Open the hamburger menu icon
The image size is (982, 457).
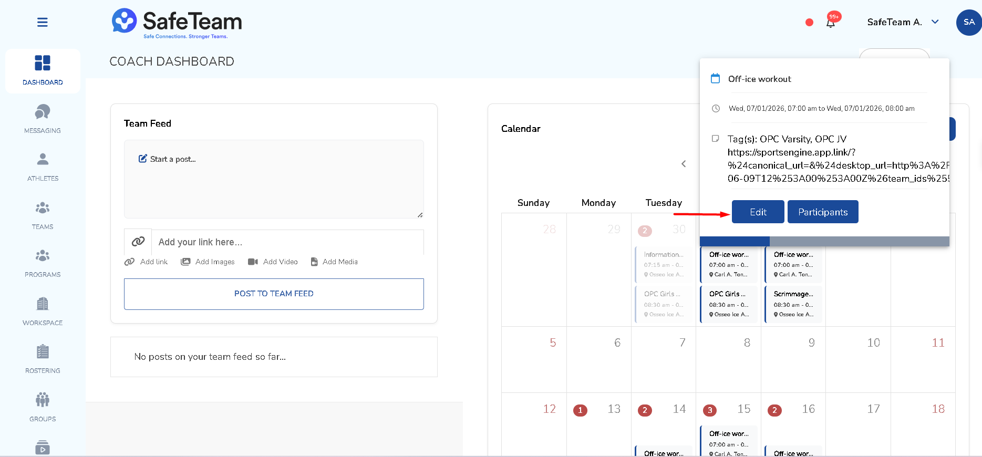click(43, 22)
